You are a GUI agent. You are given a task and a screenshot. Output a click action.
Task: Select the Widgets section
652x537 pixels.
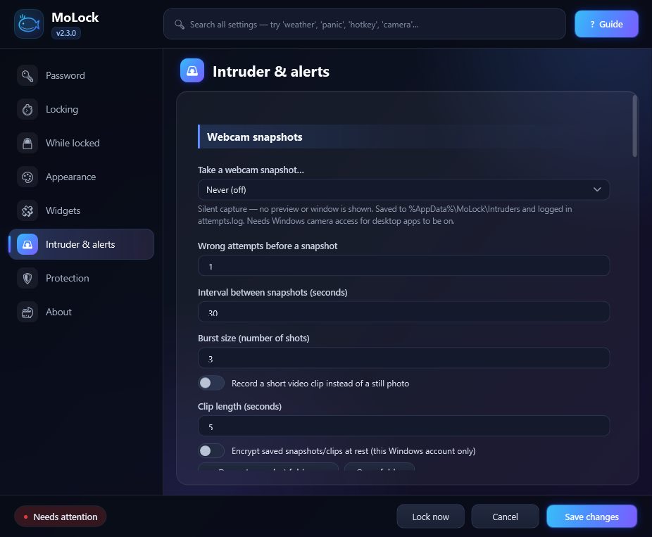click(x=82, y=210)
